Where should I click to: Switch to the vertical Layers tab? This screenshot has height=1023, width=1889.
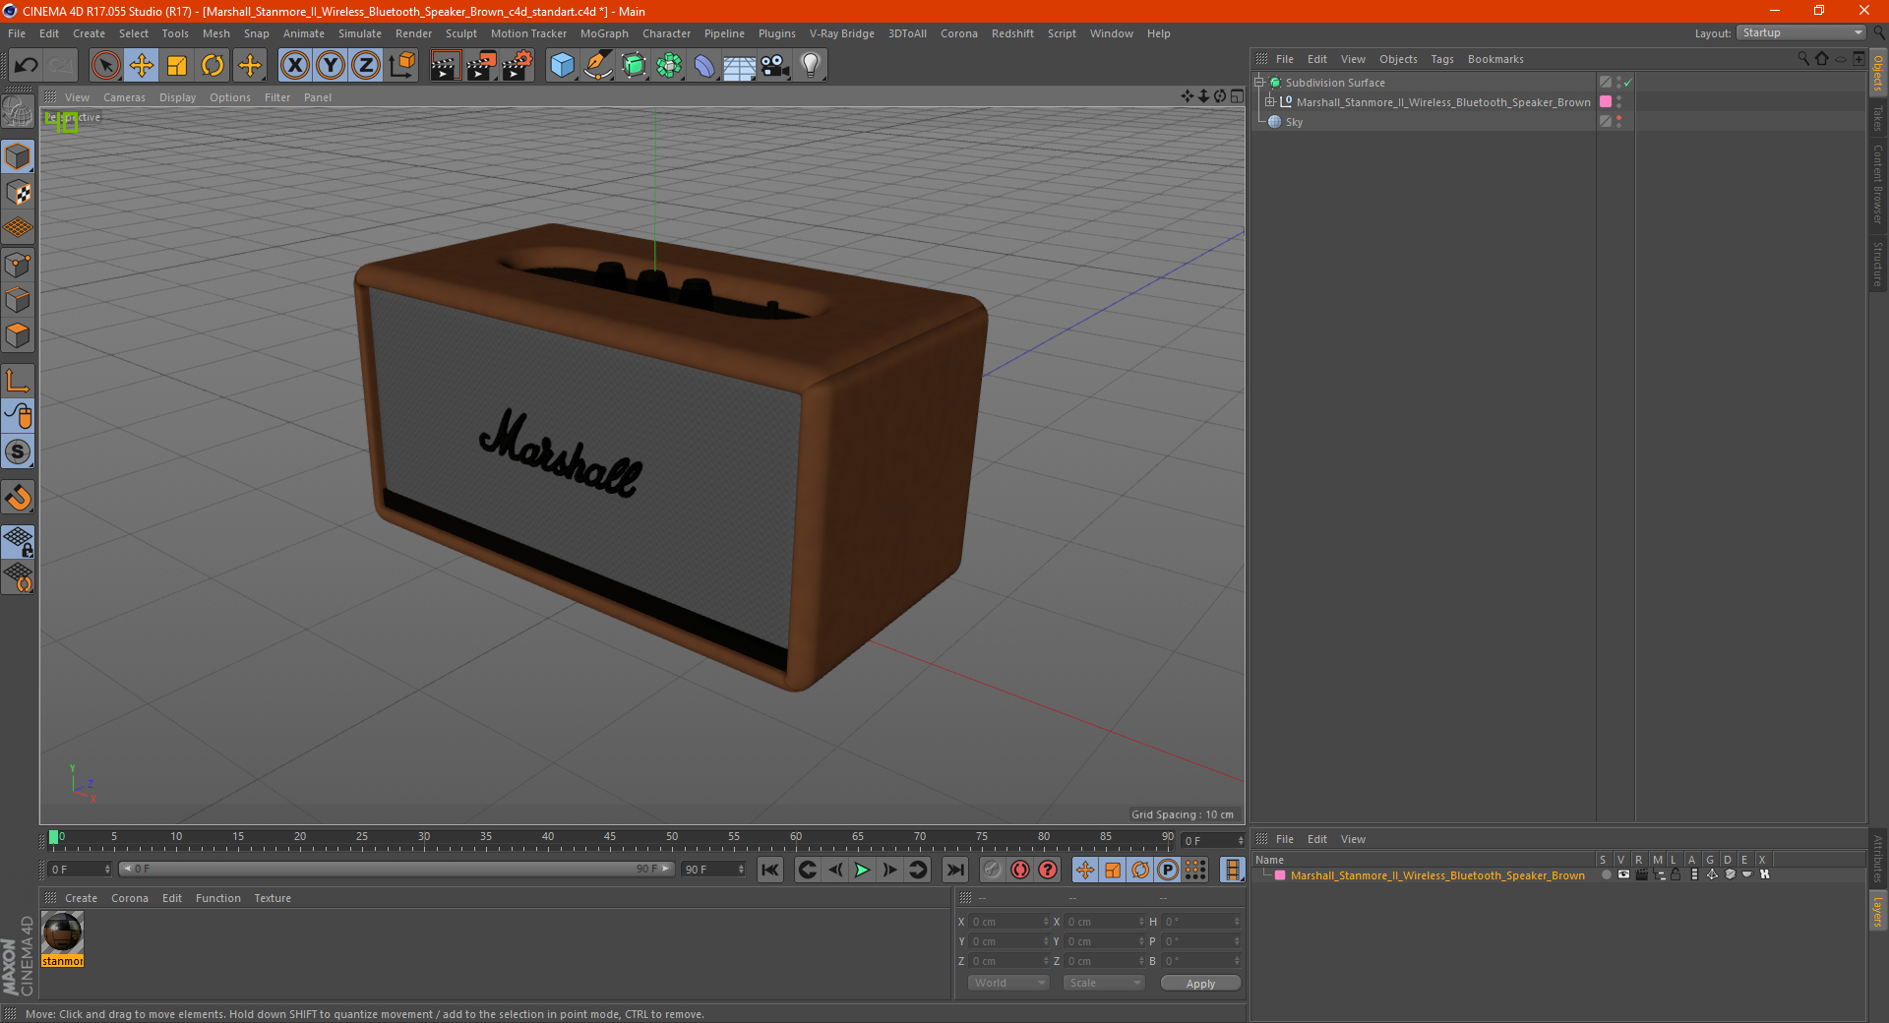pyautogui.click(x=1878, y=911)
